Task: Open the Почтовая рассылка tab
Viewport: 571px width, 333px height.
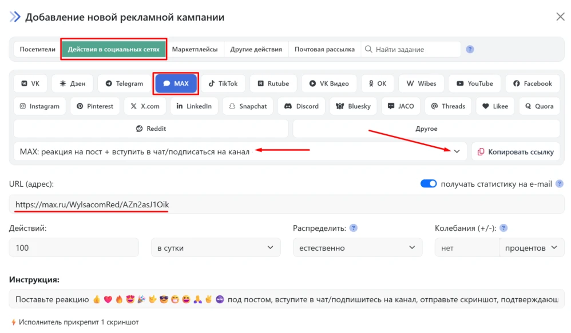Action: click(x=324, y=49)
